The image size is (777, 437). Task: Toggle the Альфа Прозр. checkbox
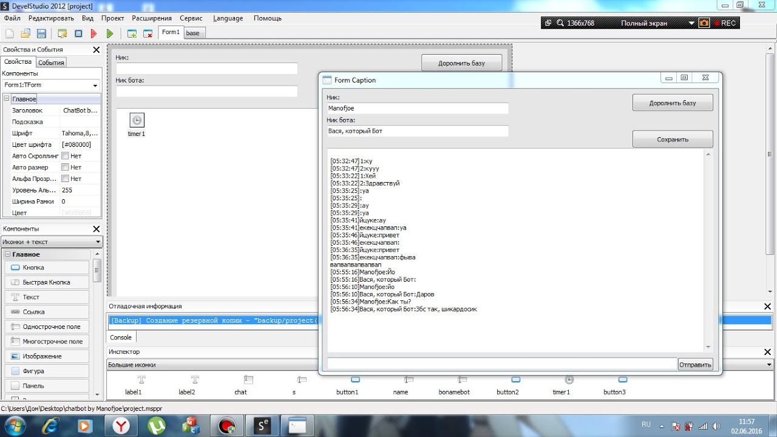tap(65, 179)
